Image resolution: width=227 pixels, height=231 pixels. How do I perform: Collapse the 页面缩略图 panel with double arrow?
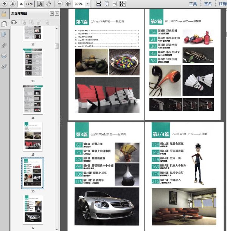pos(52,14)
